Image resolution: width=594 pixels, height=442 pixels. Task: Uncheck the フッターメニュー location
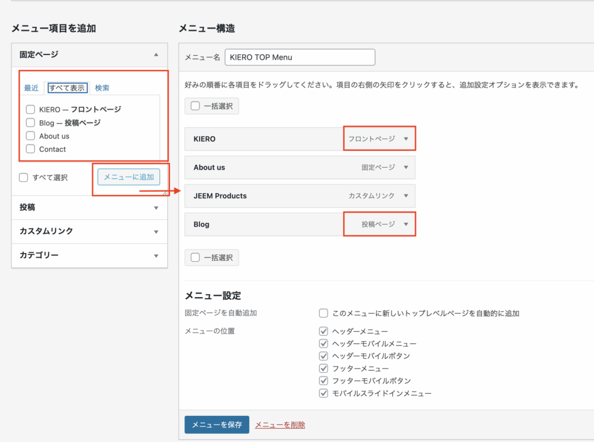[324, 368]
